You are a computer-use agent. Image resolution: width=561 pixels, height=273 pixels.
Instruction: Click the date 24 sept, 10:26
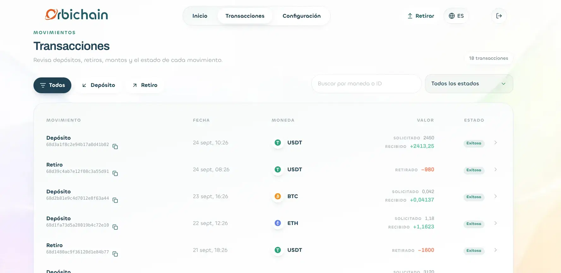click(x=211, y=143)
